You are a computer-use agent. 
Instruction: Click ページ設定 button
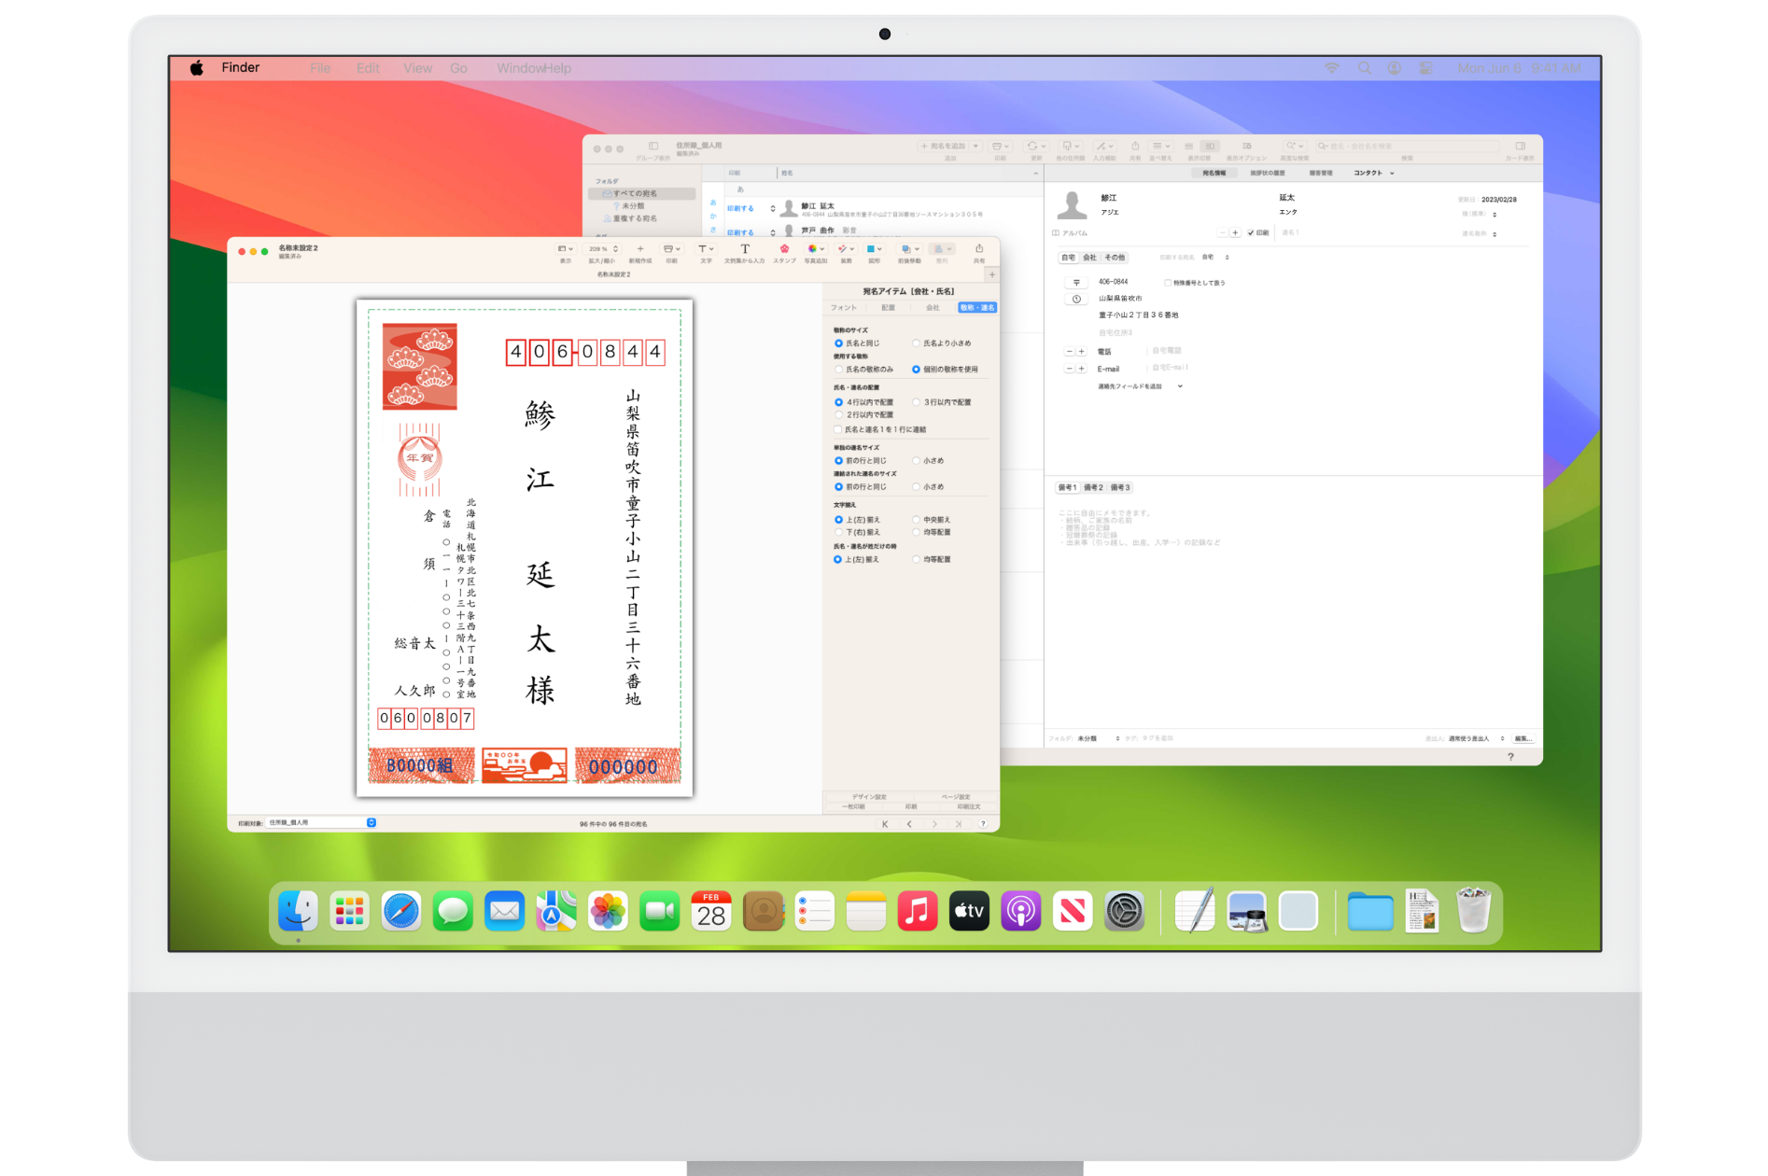pyautogui.click(x=956, y=797)
